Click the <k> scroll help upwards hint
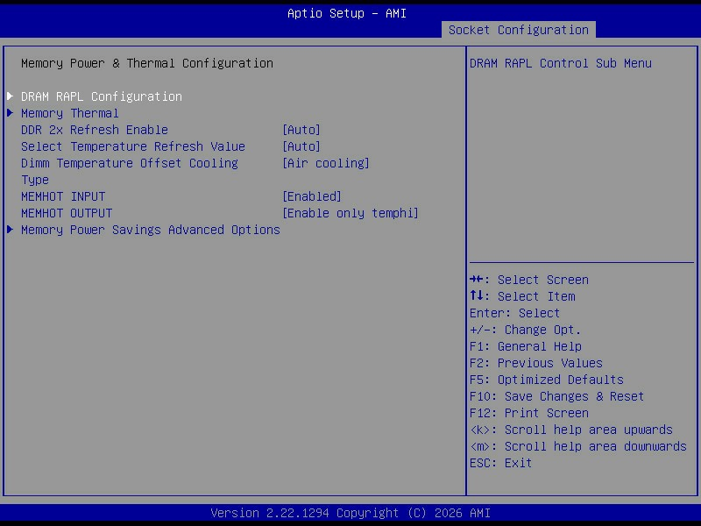This screenshot has height=526, width=701. tap(571, 430)
